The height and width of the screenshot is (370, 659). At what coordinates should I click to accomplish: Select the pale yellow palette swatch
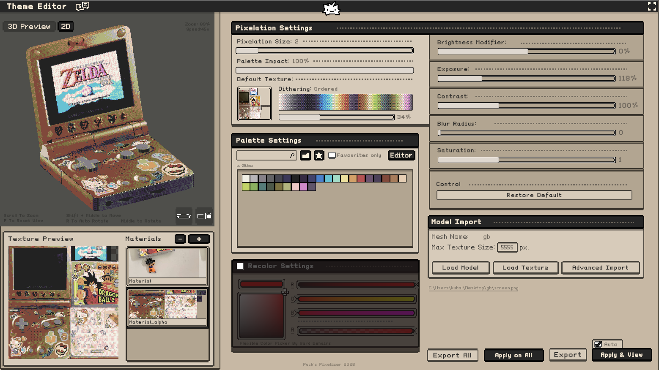point(345,179)
